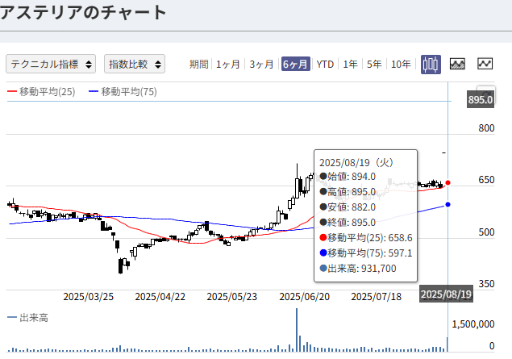Open the 指数比較 dropdown
This screenshot has height=359, width=512.
tap(135, 64)
